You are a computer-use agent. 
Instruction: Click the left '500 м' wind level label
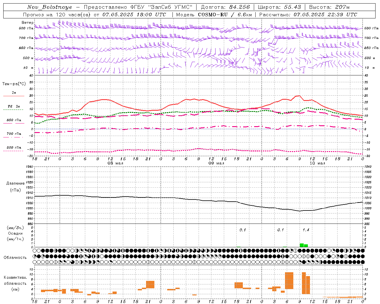point(28,58)
